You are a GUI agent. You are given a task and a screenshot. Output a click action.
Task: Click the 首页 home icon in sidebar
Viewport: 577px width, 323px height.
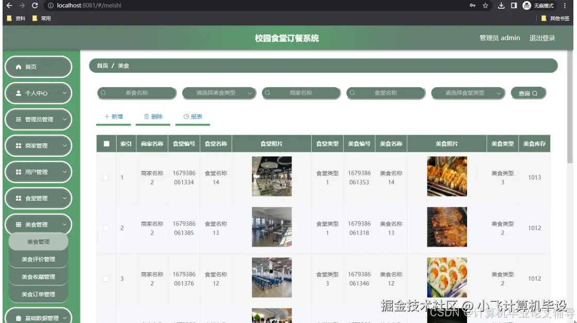(19, 67)
